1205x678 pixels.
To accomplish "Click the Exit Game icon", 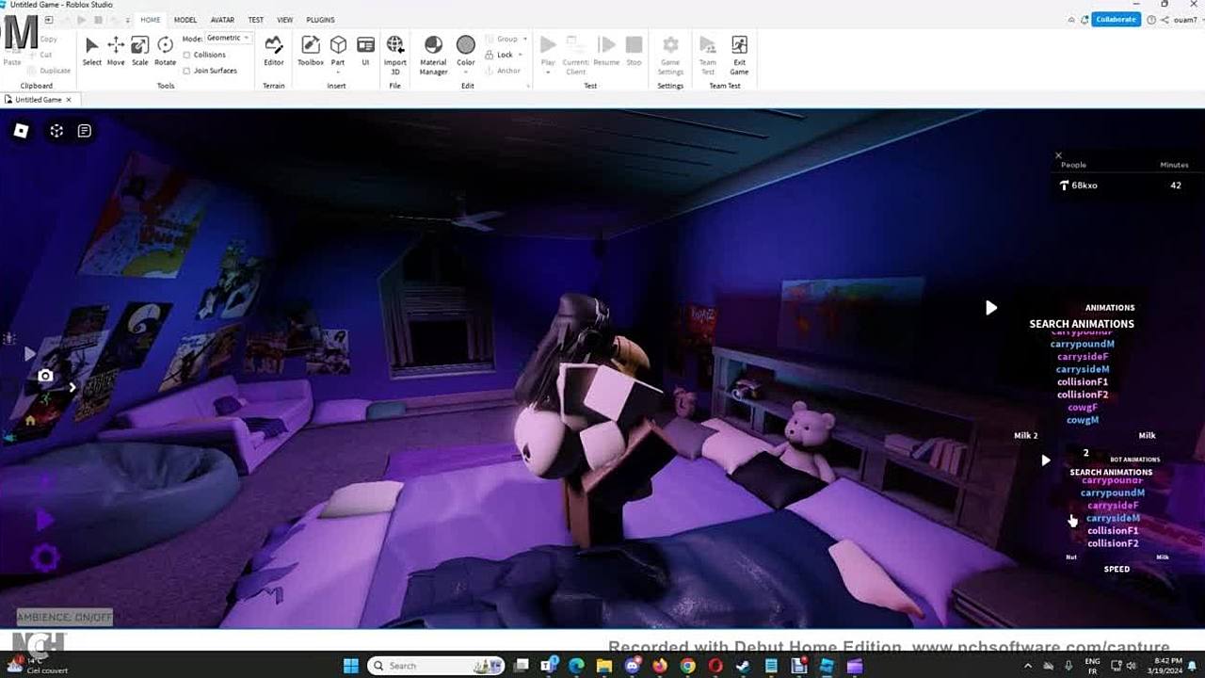I will coord(739,51).
